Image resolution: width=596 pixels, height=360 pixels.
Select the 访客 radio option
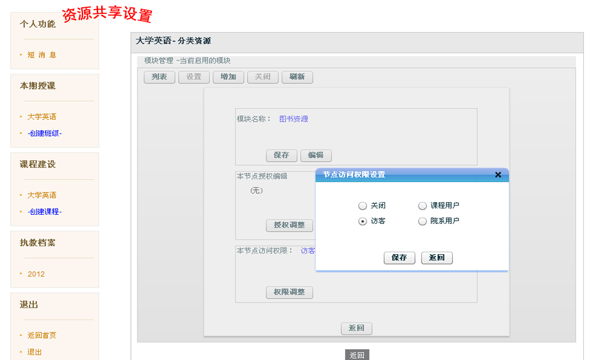pos(363,221)
